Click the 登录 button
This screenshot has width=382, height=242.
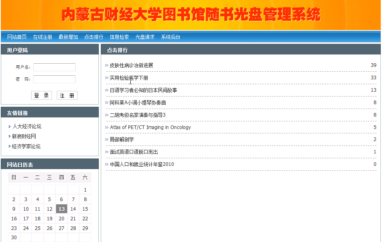42,95
